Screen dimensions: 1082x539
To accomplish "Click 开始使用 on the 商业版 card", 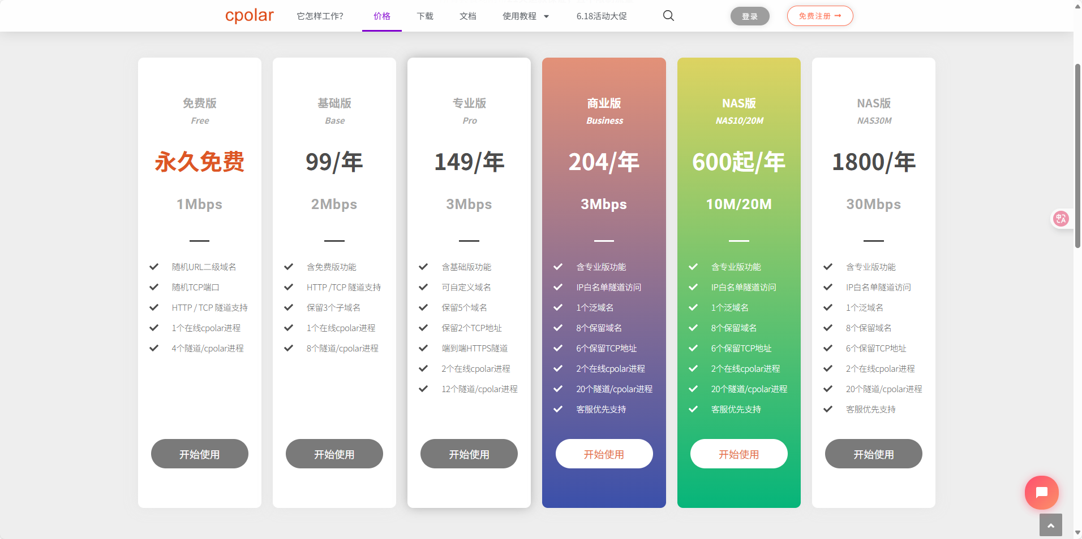I will click(604, 454).
